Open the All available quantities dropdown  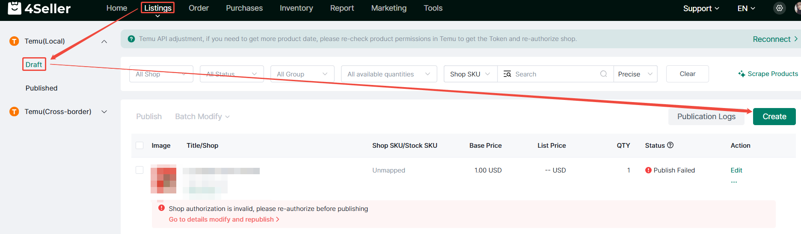tap(389, 74)
